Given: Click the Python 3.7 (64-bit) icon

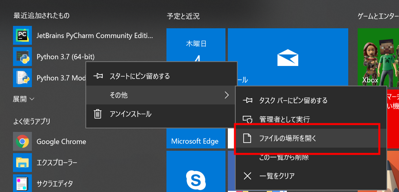Looking at the screenshot, I should click(22, 57).
